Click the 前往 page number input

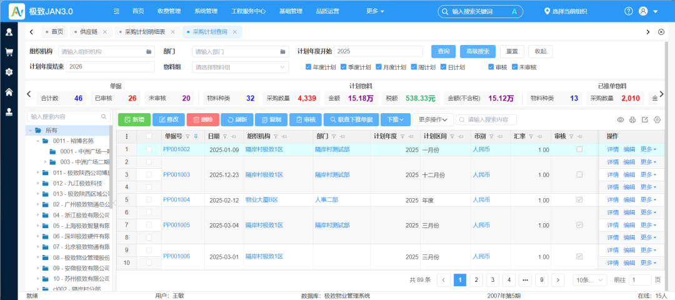coord(640,280)
